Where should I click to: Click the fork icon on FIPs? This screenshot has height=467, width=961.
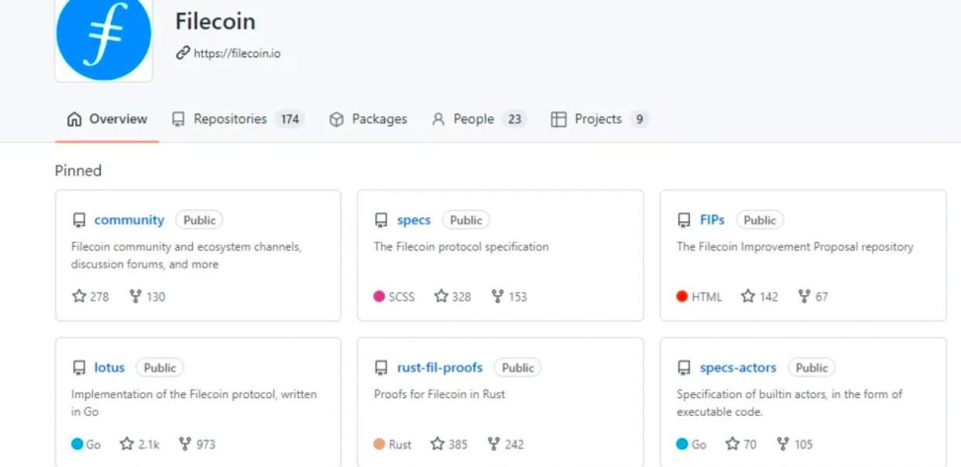pyautogui.click(x=804, y=297)
